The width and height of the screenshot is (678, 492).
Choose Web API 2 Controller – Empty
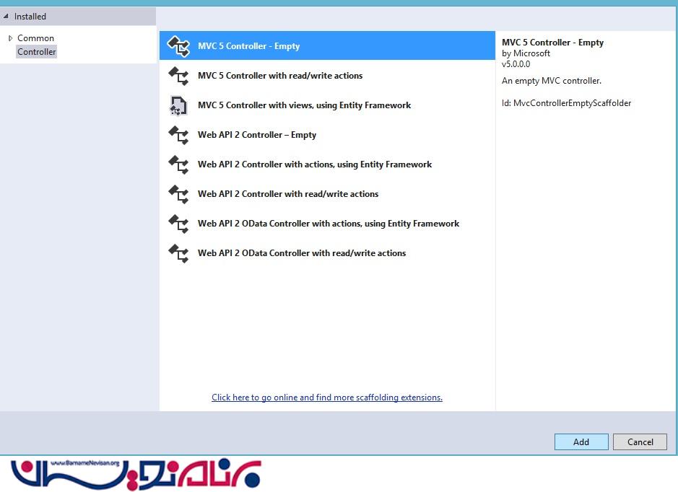pos(327,135)
